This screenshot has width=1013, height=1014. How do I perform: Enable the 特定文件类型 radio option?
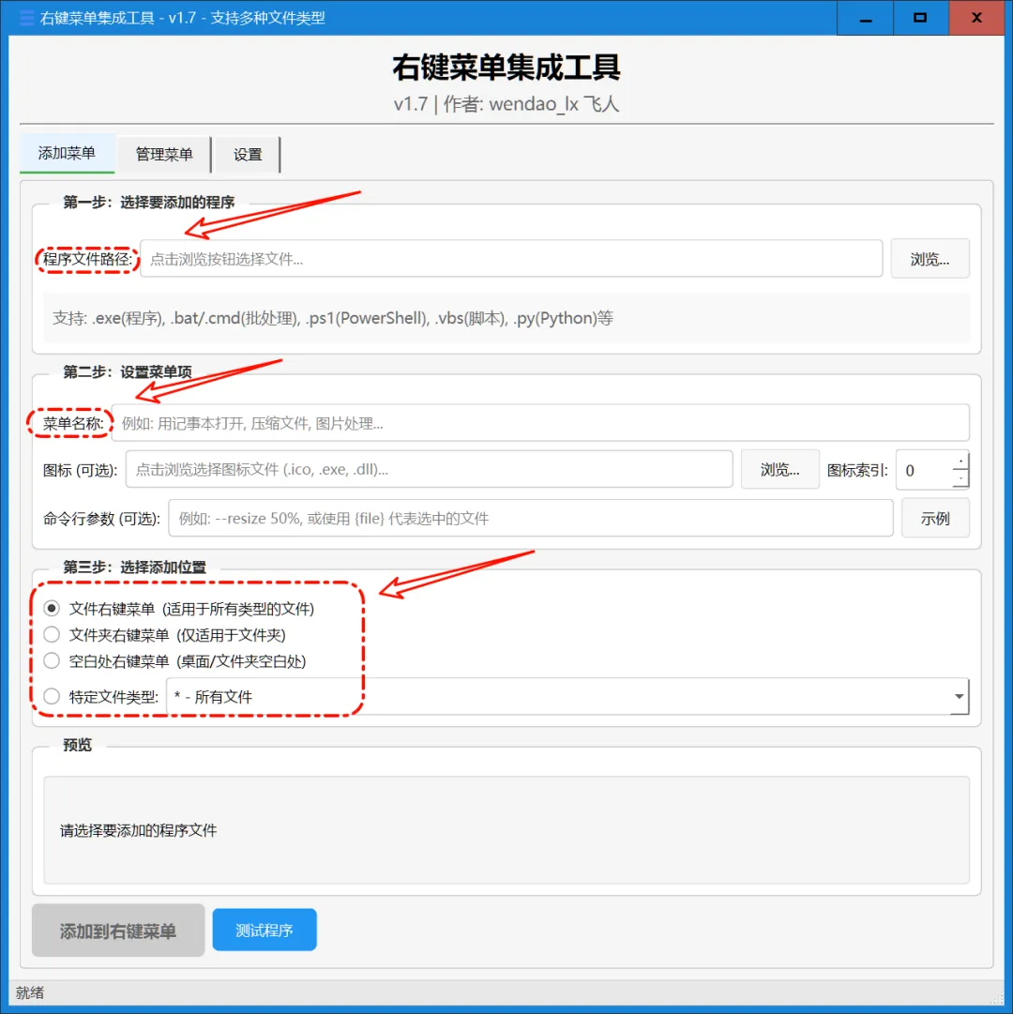[x=52, y=695]
